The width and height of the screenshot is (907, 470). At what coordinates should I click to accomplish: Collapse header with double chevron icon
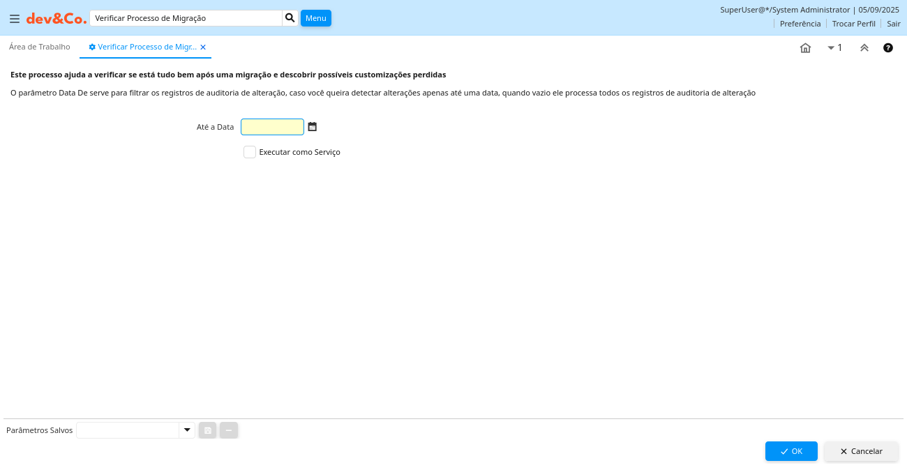tap(864, 48)
